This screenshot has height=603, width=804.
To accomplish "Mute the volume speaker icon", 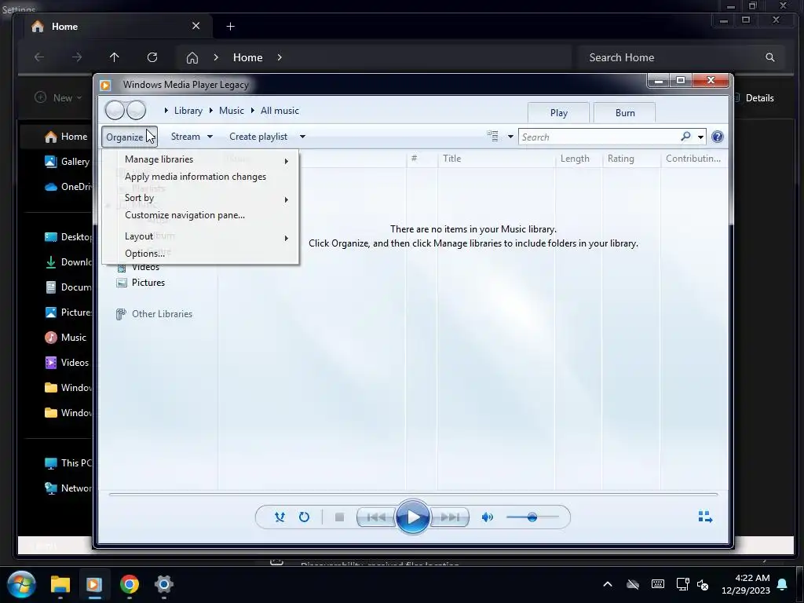I will coord(487,517).
